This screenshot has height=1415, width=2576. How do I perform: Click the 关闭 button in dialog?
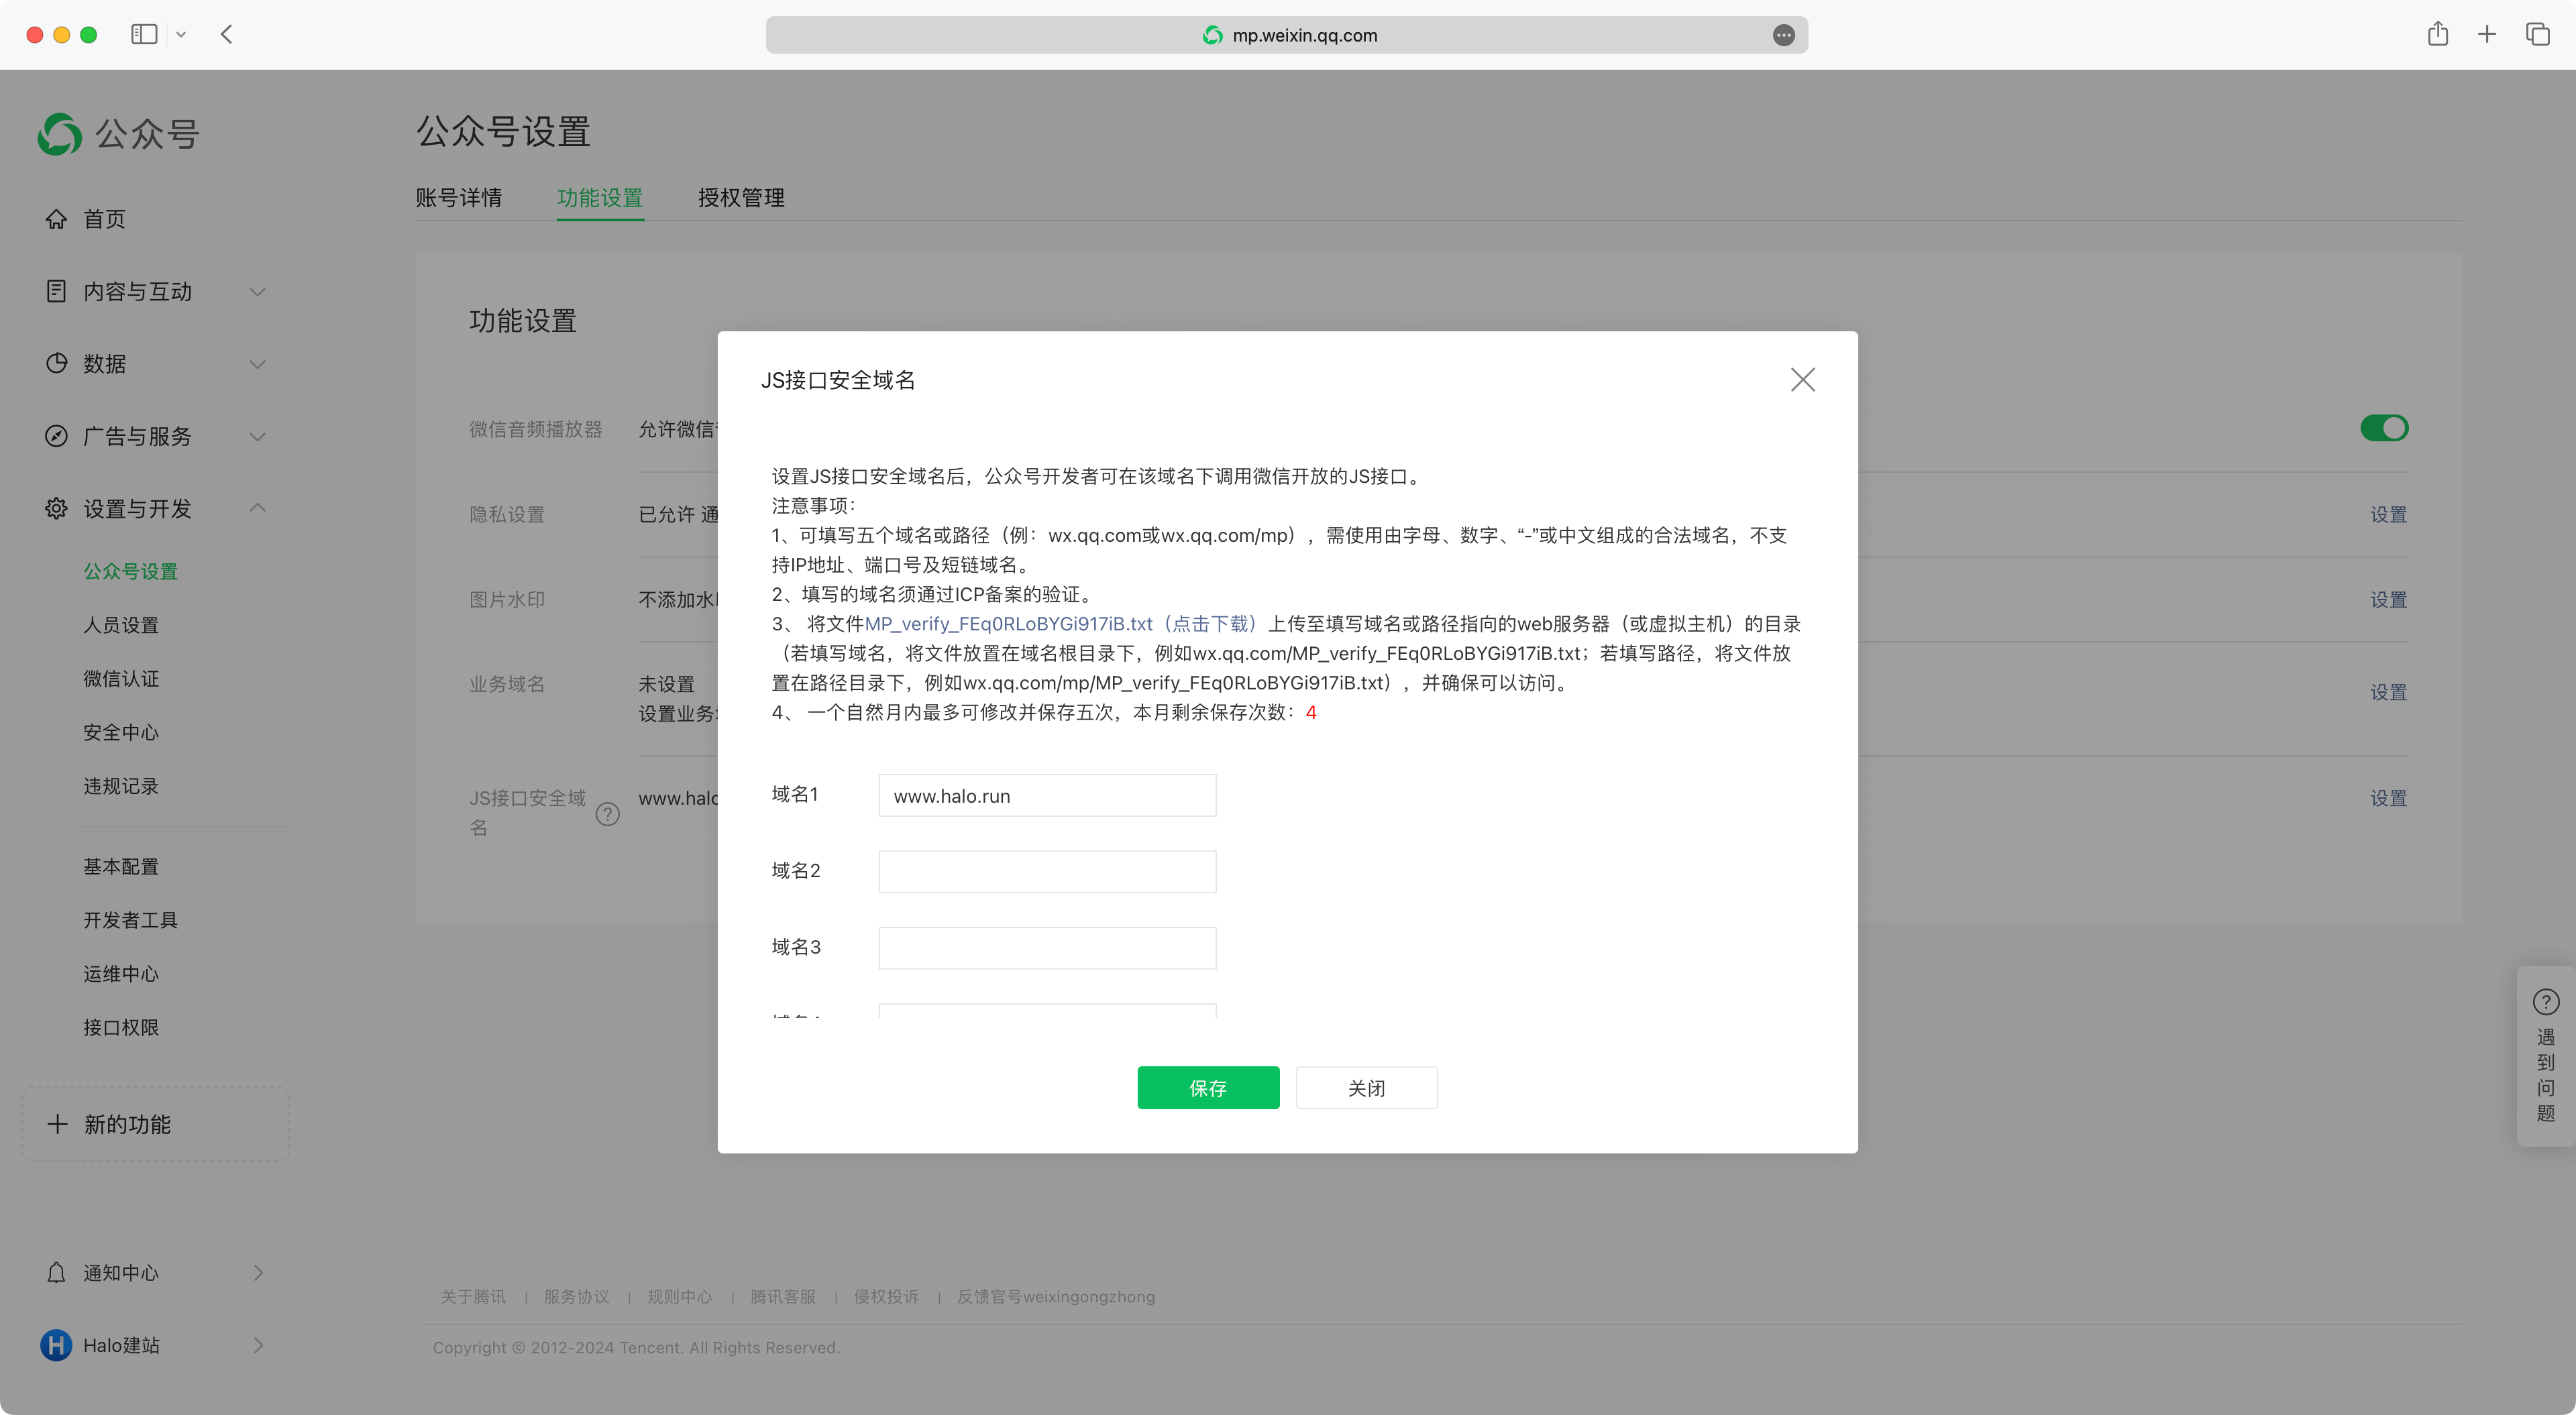tap(1366, 1088)
